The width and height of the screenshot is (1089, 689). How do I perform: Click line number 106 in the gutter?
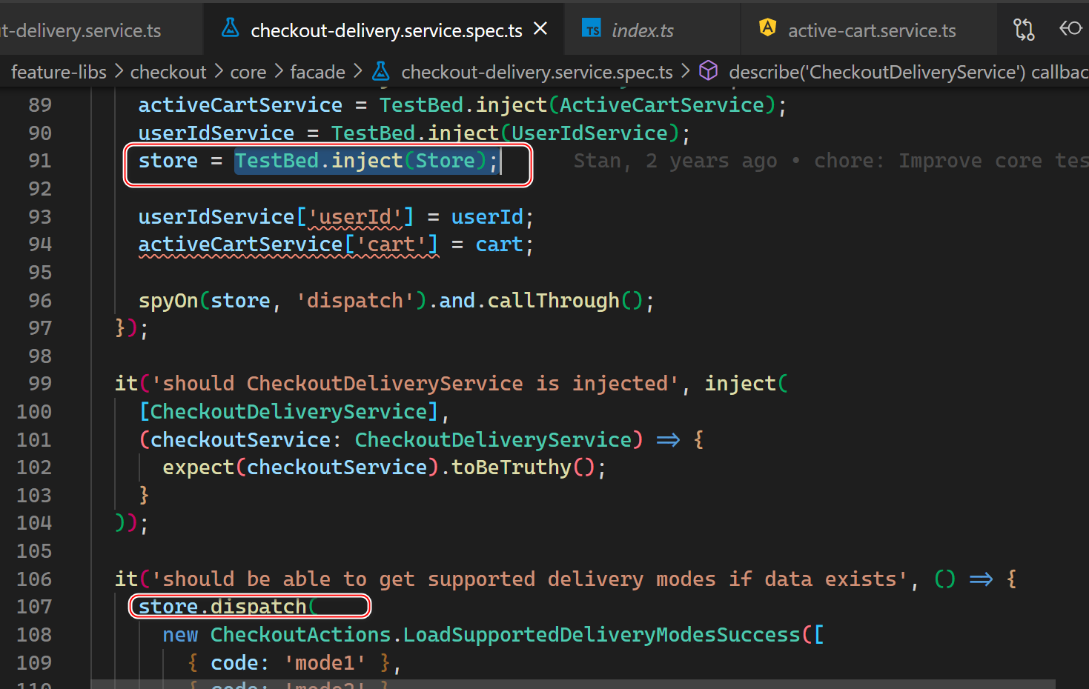click(34, 579)
